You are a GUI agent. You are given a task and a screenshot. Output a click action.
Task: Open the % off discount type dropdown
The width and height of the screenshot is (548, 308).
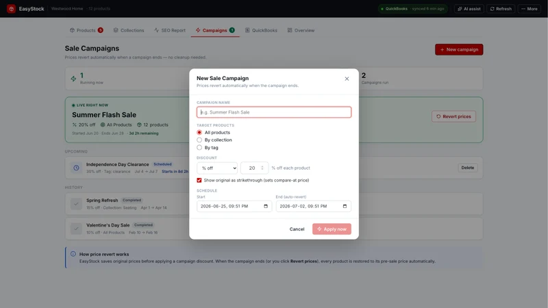click(217, 168)
